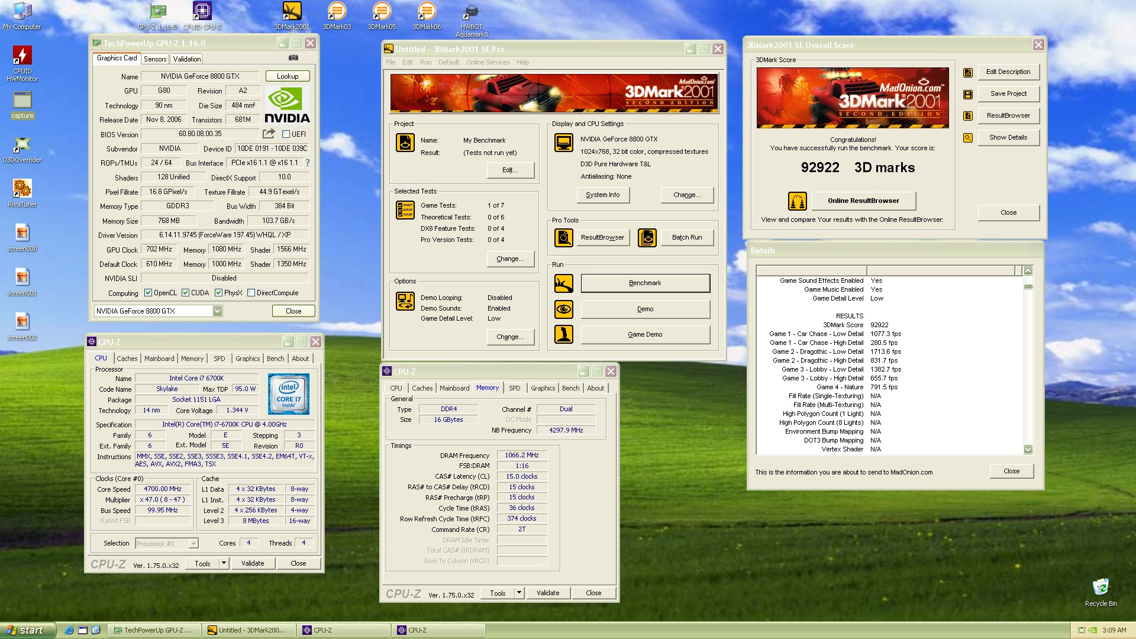Select the screen002 file icon
Screen dimensions: 1136x639
[22, 327]
